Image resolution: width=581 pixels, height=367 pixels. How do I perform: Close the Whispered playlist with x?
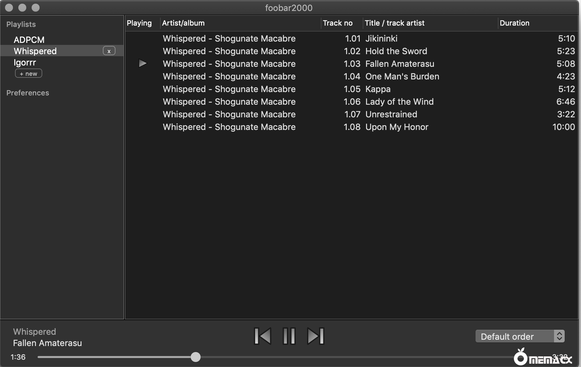pos(109,51)
